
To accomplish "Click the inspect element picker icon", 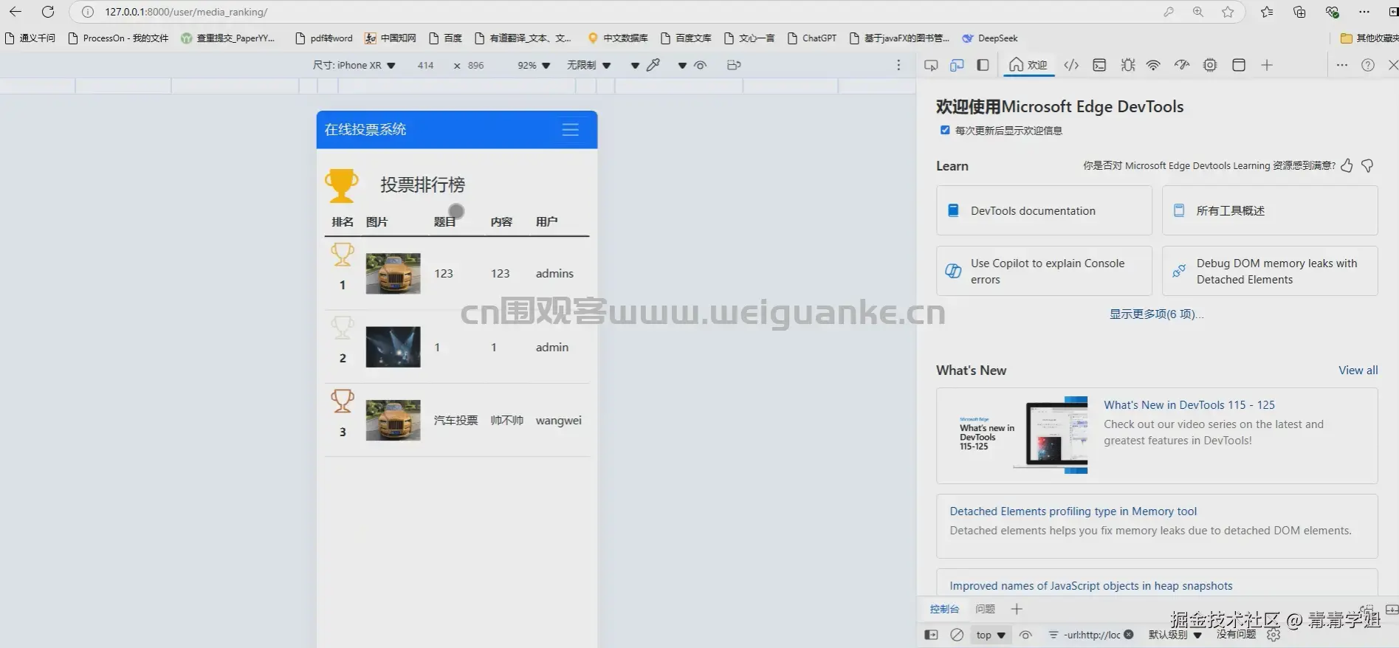I will click(x=931, y=65).
